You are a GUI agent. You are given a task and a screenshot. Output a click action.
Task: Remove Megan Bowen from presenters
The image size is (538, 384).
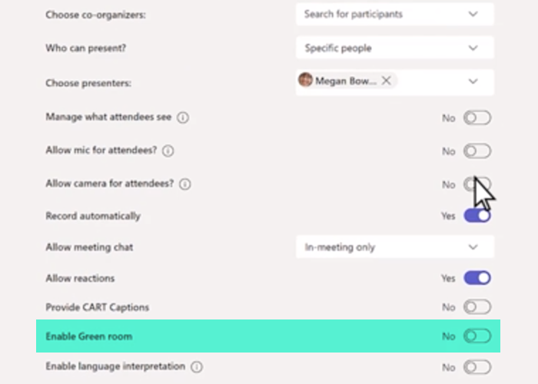coord(386,81)
